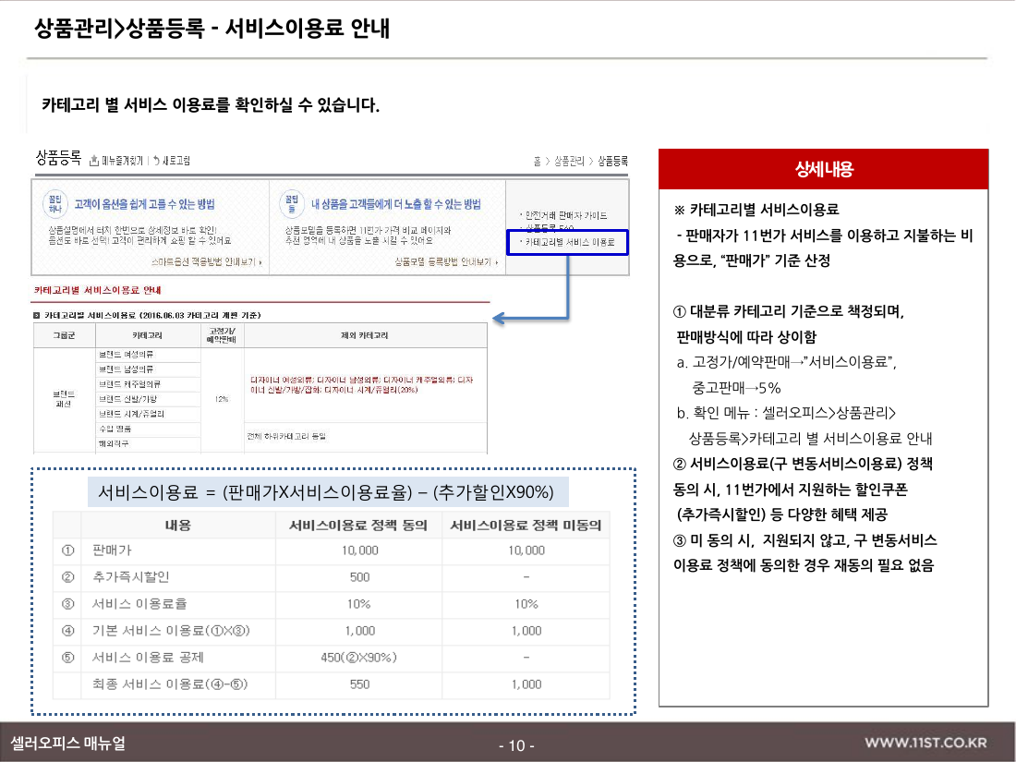Viewport: 1016px width, 762px height.
Task: Click the 제외 카테고리 column header
Action: pyautogui.click(x=365, y=335)
